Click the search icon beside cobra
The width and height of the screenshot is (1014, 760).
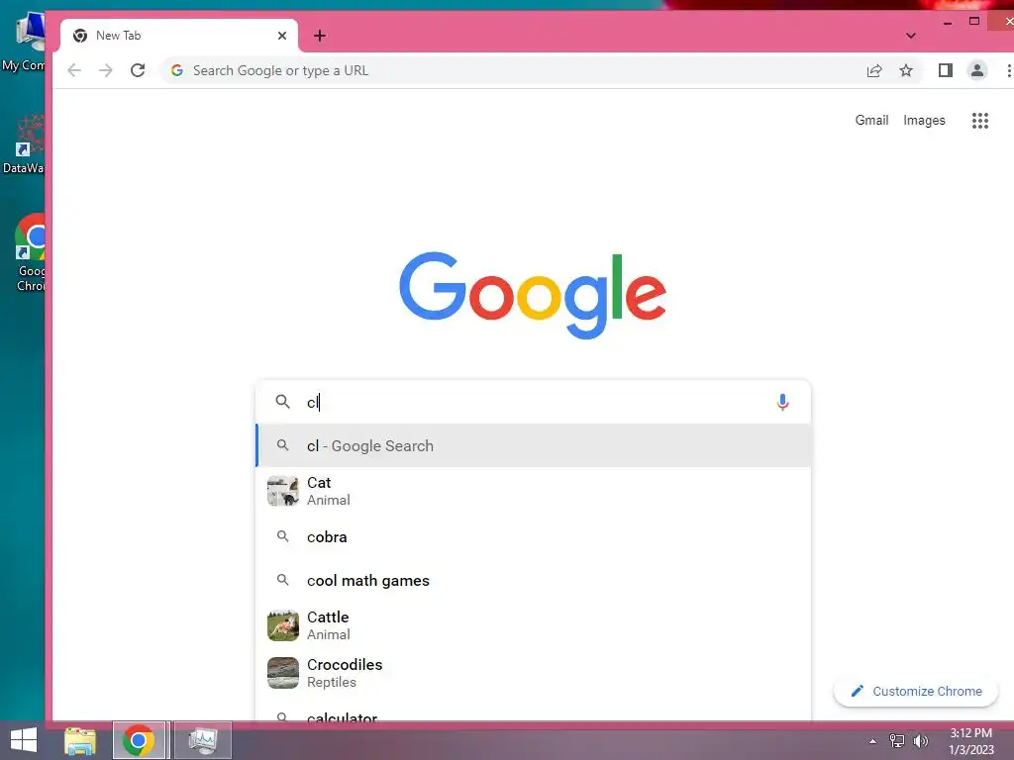point(282,536)
